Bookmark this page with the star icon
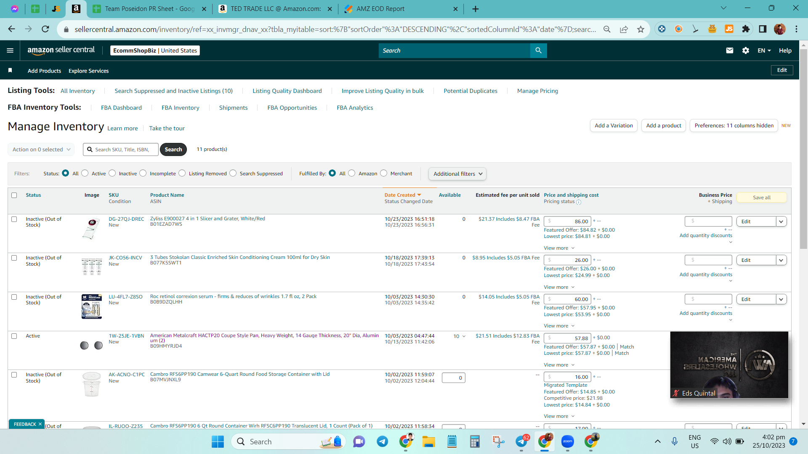This screenshot has height=454, width=808. tap(641, 29)
